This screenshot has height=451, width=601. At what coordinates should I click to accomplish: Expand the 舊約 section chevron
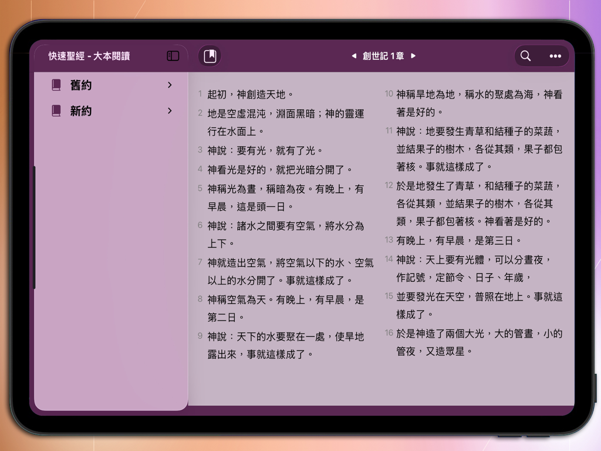pyautogui.click(x=170, y=85)
